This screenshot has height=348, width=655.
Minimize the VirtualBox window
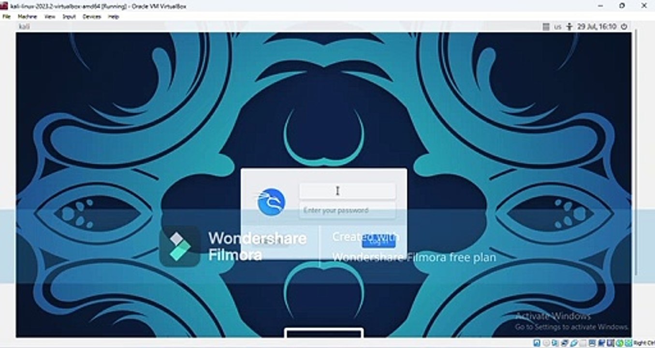click(x=599, y=6)
